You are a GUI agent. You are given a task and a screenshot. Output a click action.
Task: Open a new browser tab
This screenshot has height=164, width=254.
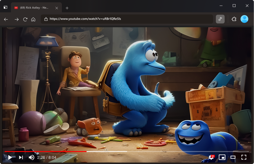point(67,8)
